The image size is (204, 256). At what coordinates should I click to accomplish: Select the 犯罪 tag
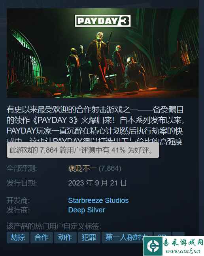coord(89,237)
